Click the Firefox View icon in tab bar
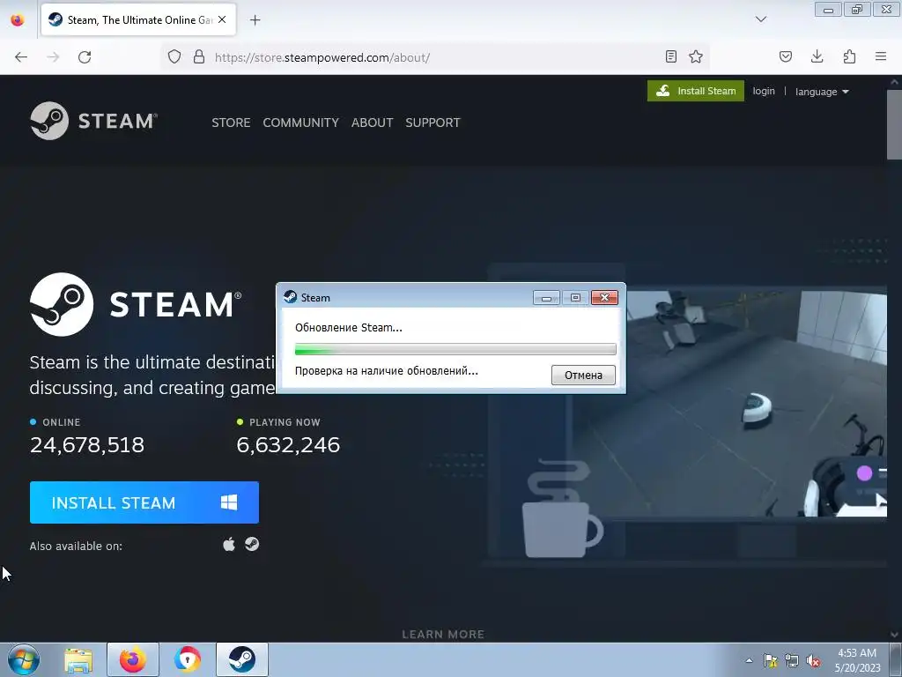 (18, 19)
